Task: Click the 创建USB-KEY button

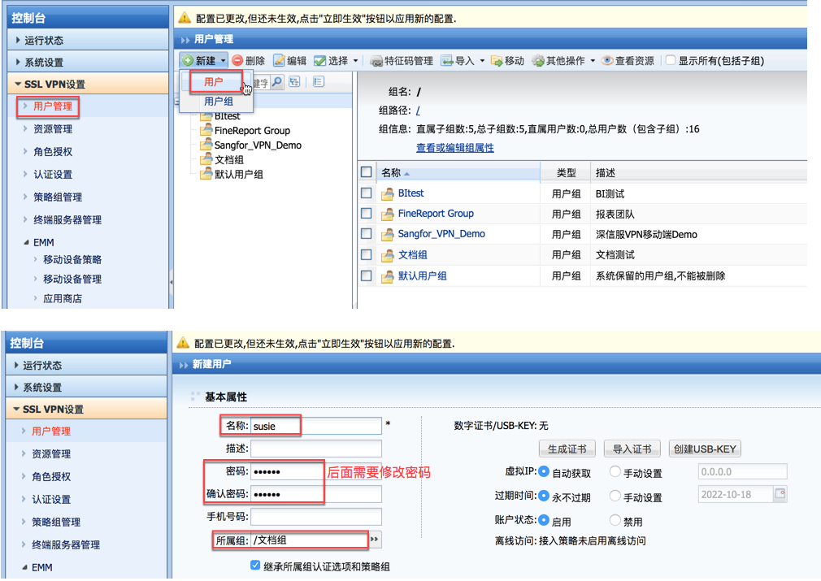Action: (x=705, y=449)
